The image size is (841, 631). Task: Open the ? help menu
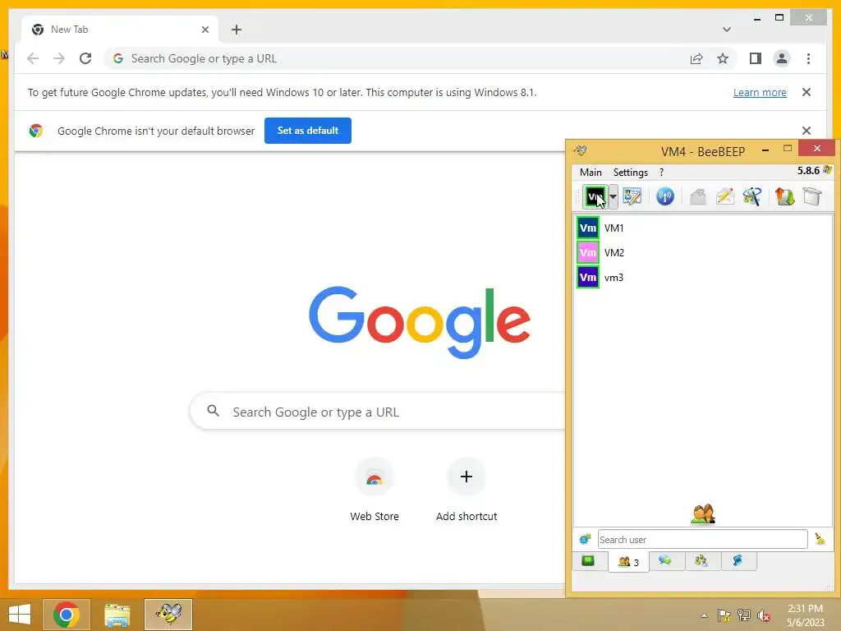661,173
